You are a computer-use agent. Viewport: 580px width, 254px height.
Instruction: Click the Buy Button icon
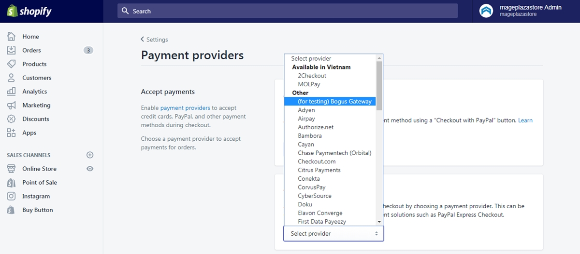(11, 210)
